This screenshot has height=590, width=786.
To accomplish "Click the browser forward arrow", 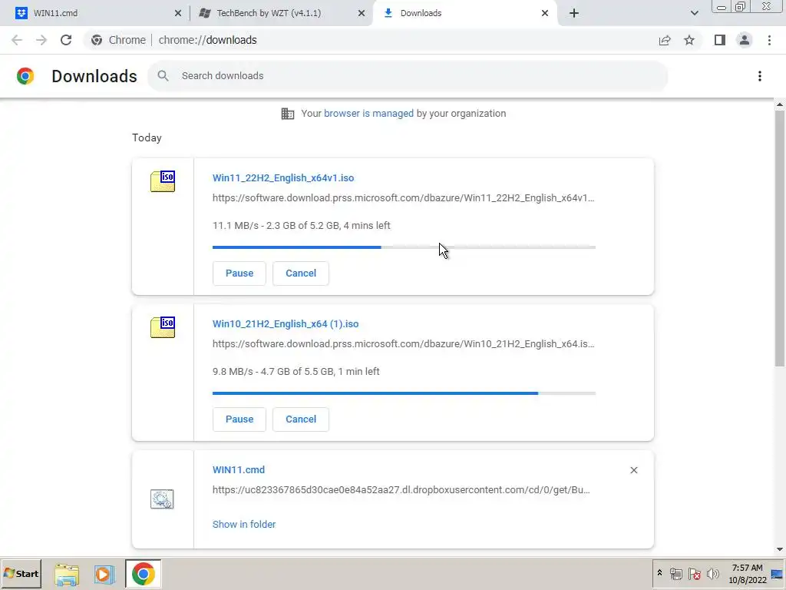I will click(x=41, y=40).
